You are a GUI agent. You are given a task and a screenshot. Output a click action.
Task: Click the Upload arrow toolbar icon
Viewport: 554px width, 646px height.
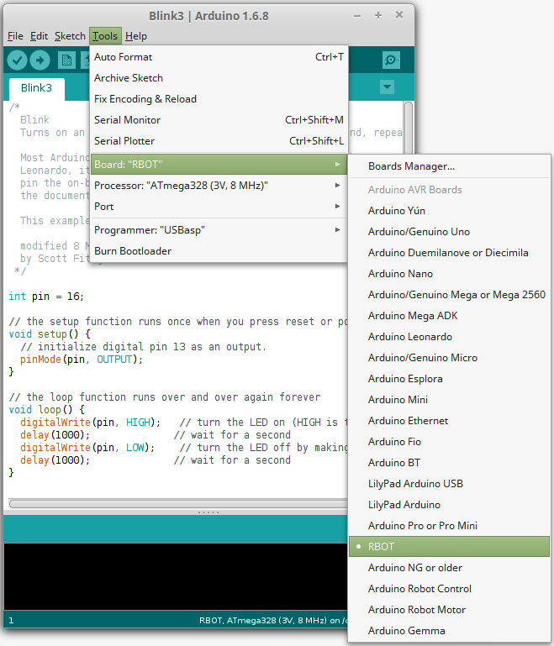coord(40,60)
